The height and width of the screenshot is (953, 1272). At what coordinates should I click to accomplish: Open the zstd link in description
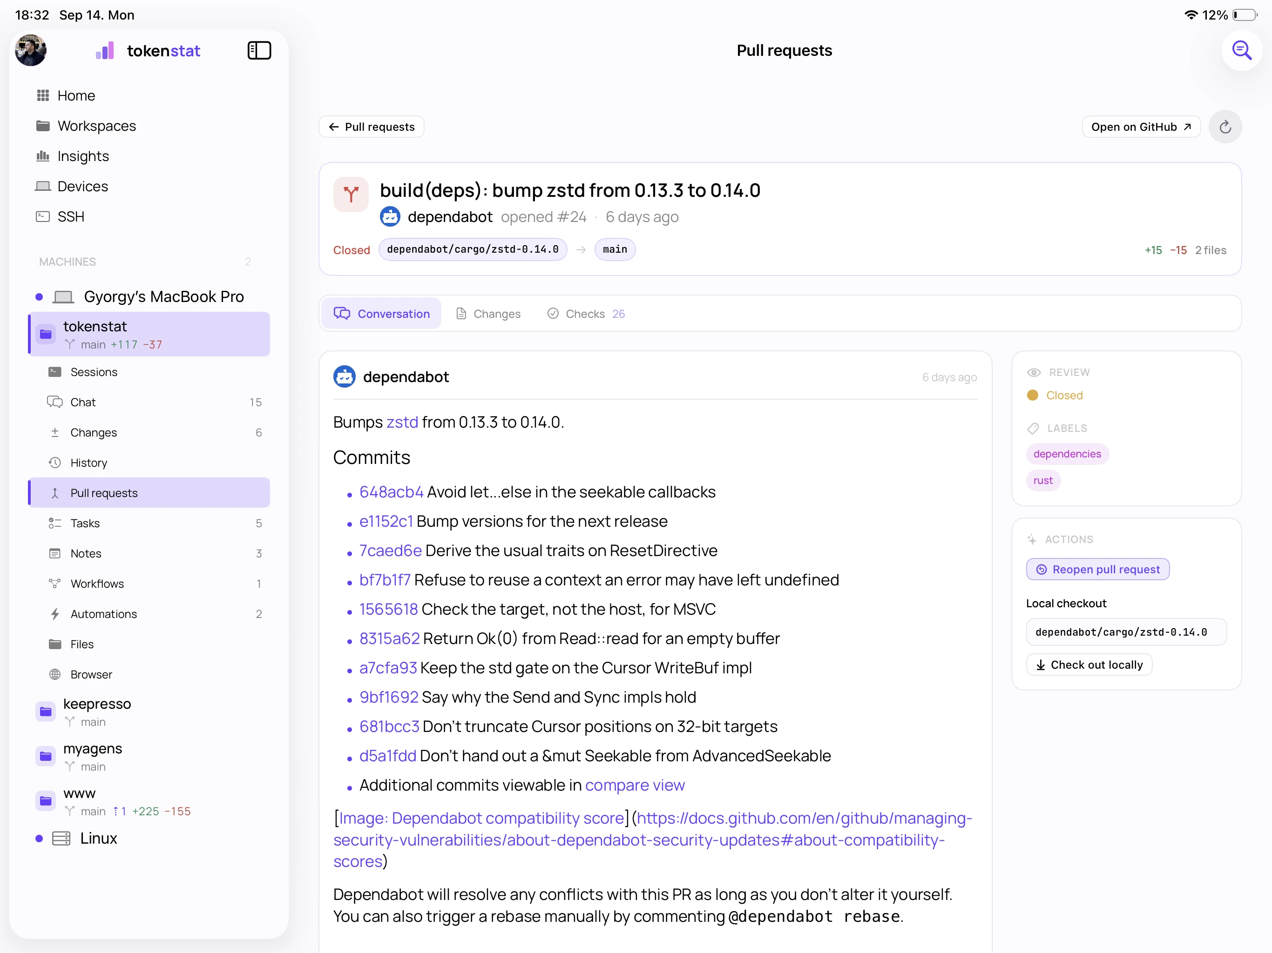tap(402, 422)
